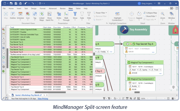Click the Redo arrow icon
Image resolution: width=180 pixels, height=111 pixels.
(33, 3)
